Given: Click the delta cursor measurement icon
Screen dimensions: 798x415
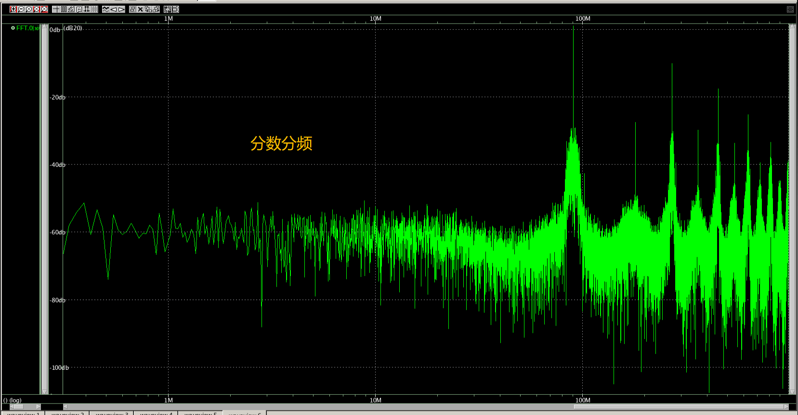Looking at the screenshot, I should pyautogui.click(x=87, y=9).
